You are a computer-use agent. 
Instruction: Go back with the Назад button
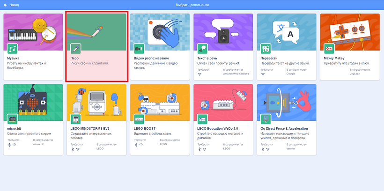(x=11, y=5)
